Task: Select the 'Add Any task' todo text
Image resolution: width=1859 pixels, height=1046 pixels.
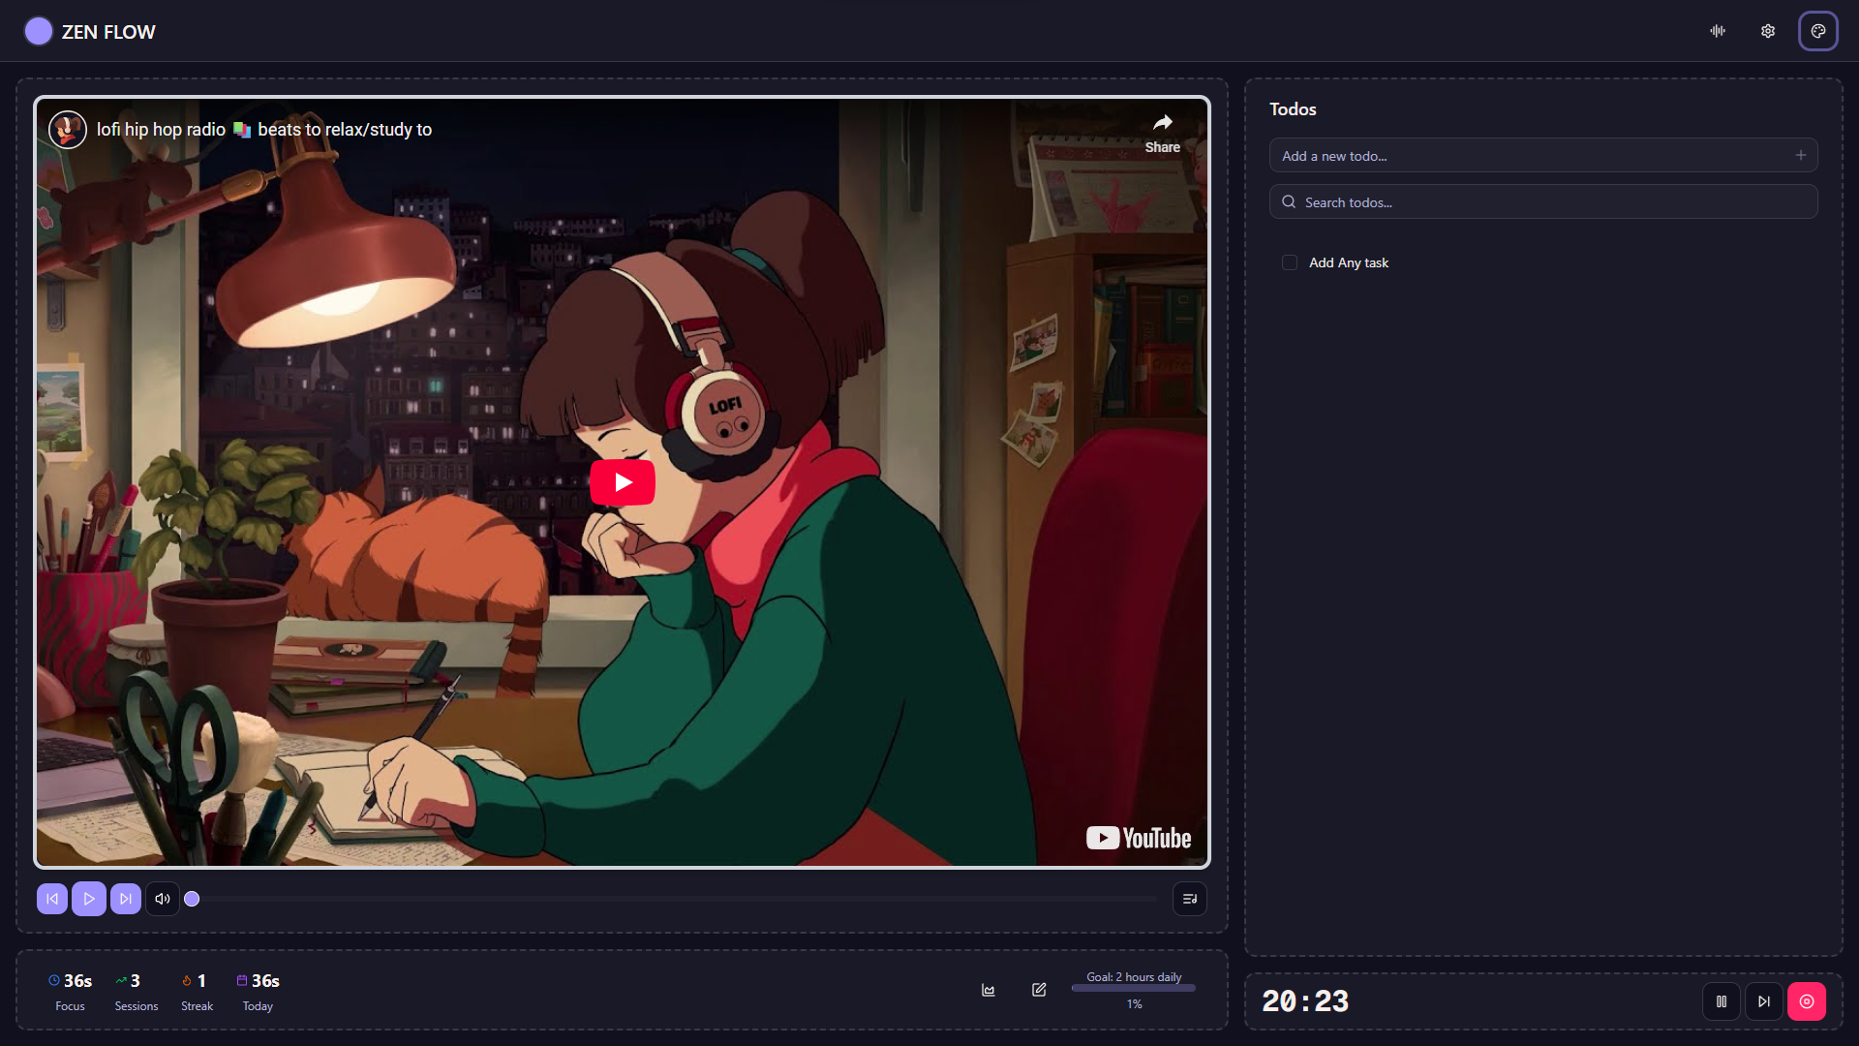Action: pos(1349,262)
